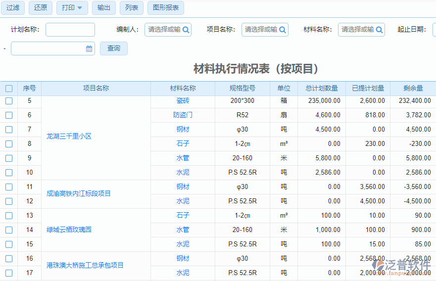Click the 还原 toolbar button
436x281 pixels.
pos(41,8)
